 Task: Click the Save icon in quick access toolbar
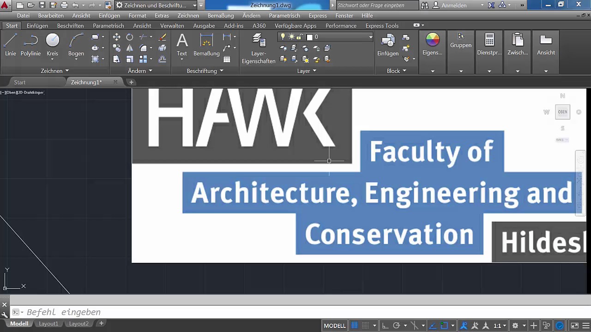(x=42, y=5)
